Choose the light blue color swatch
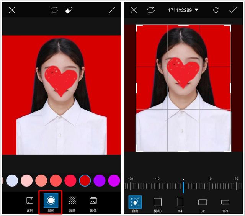Viewport: 245px width, 216px height. click(12, 180)
